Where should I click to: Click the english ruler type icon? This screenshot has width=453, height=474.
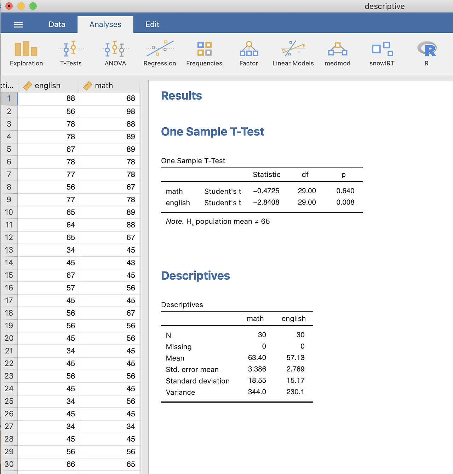[28, 86]
